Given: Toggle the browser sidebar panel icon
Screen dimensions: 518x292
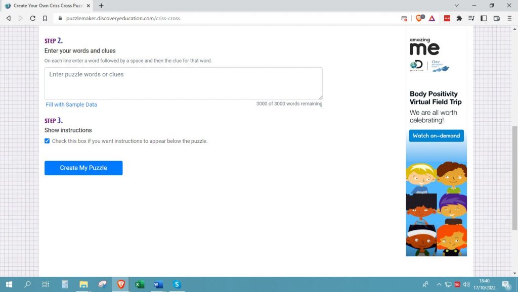Looking at the screenshot, I should 484,18.
